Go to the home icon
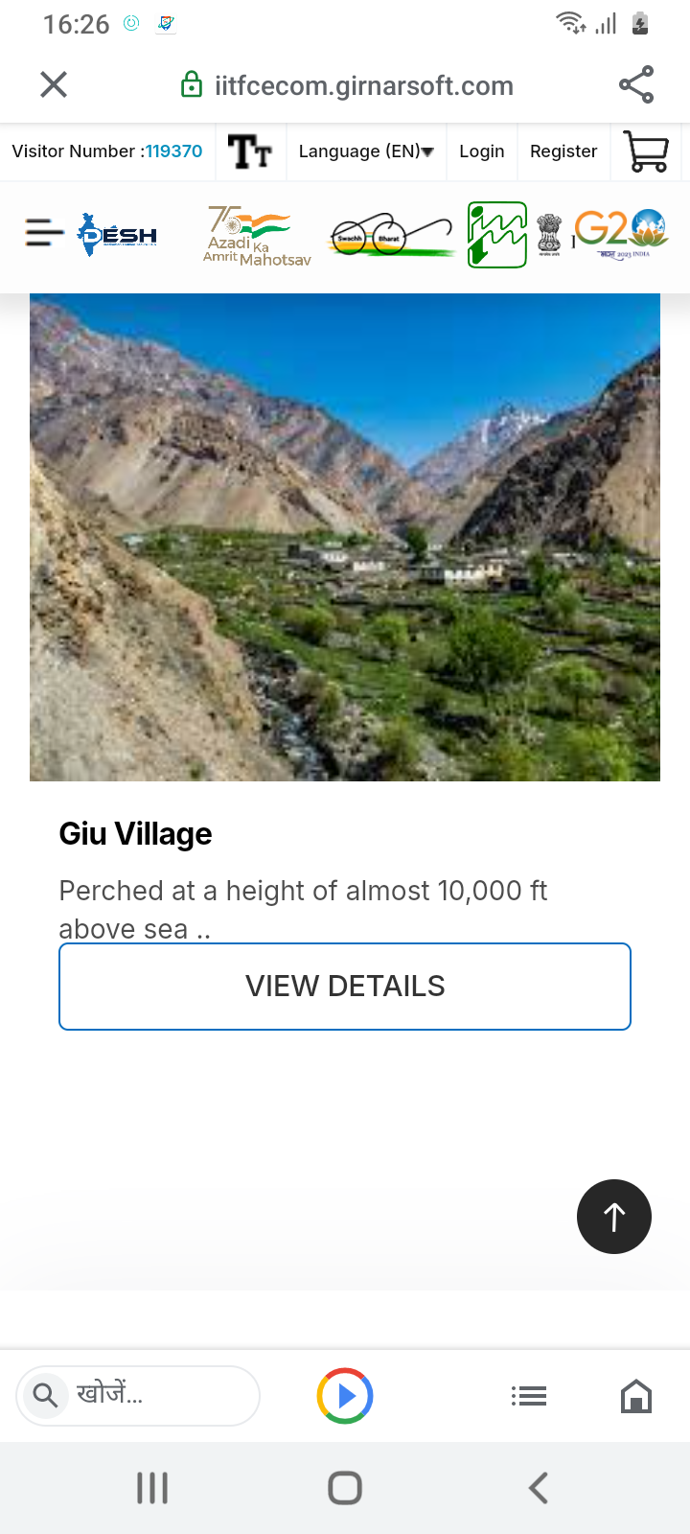This screenshot has width=690, height=1534. pos(636,1396)
